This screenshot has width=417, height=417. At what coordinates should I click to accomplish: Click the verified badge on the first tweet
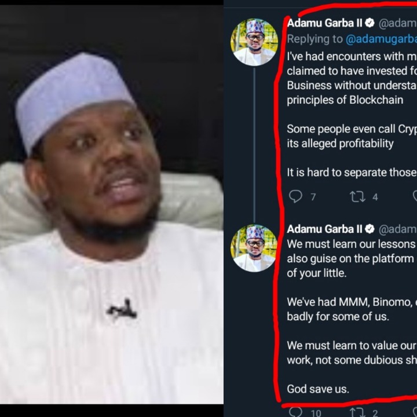(369, 24)
